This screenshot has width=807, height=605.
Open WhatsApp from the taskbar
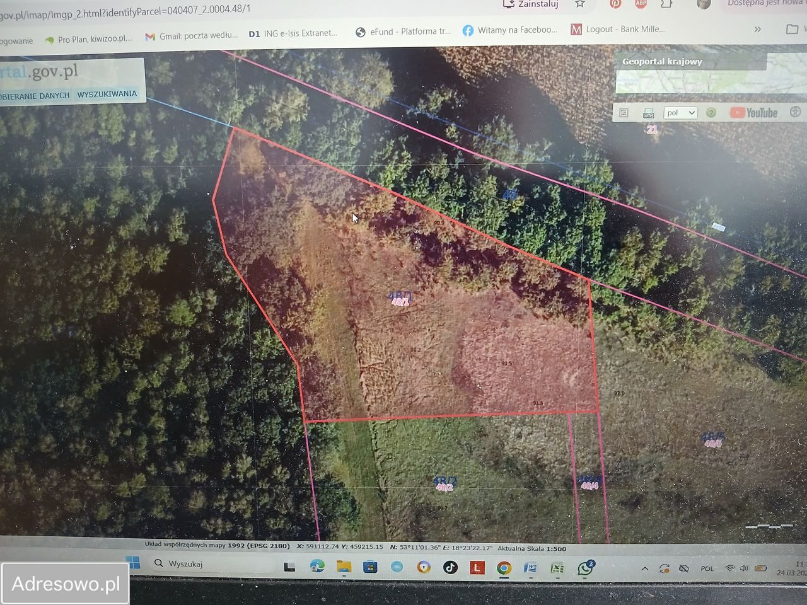585,568
